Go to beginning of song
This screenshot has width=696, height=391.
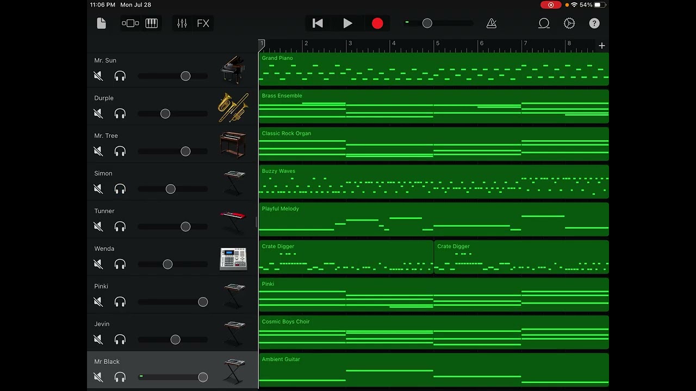318,23
